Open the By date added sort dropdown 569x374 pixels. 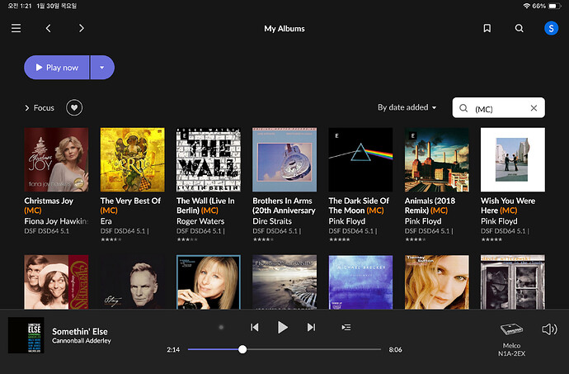tap(407, 107)
